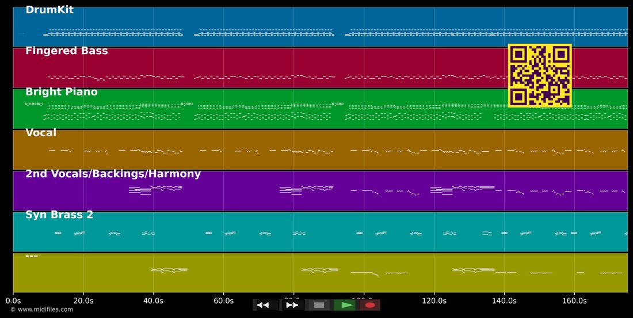Screen dimensions: 633x318
Task: Select the unnamed '---' track label
Action: click(32, 256)
